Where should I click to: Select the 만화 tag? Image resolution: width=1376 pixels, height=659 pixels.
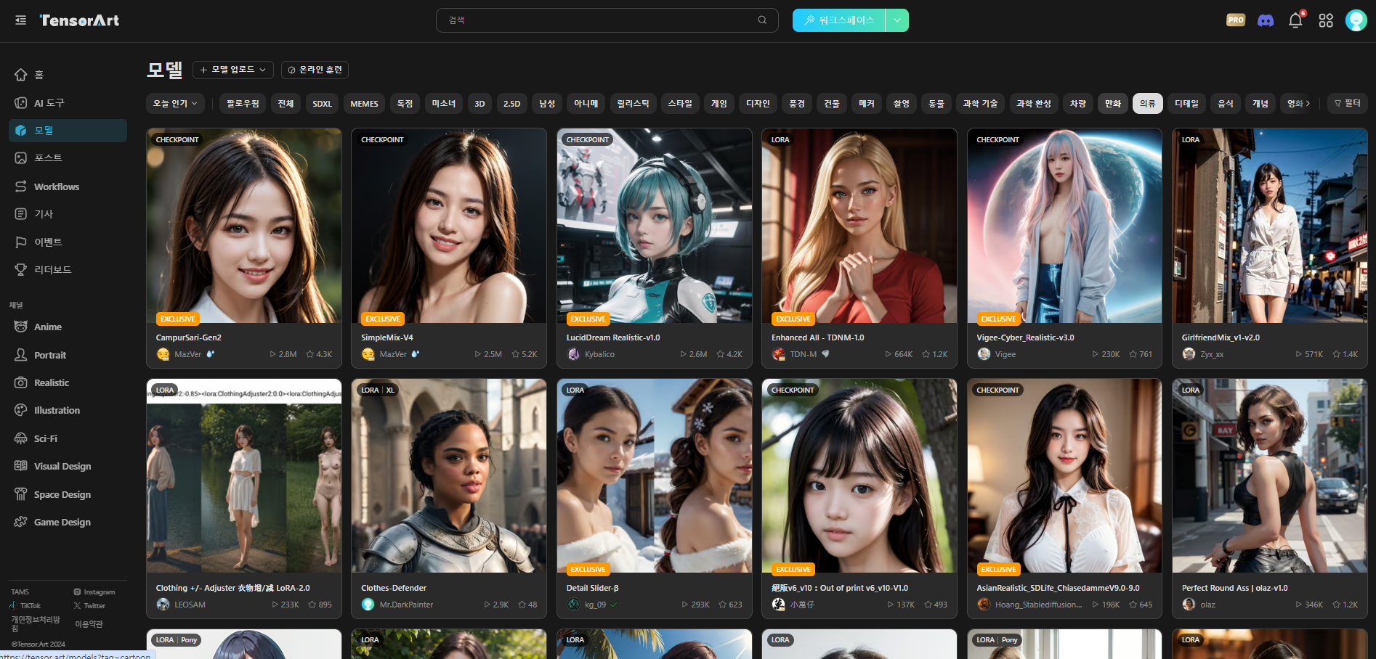click(x=1112, y=104)
